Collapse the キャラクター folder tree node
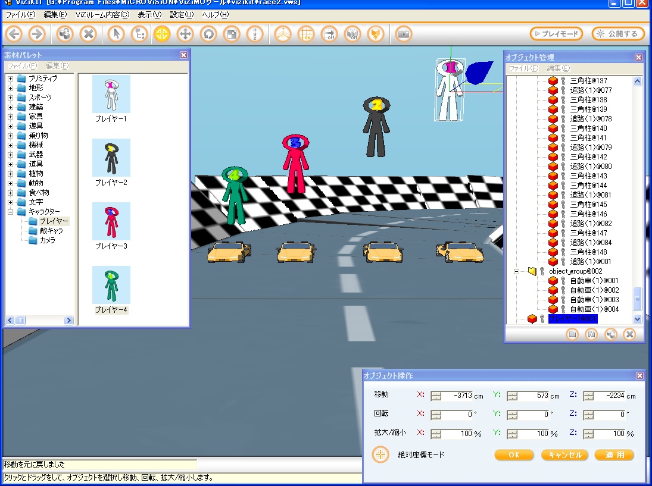 point(10,212)
